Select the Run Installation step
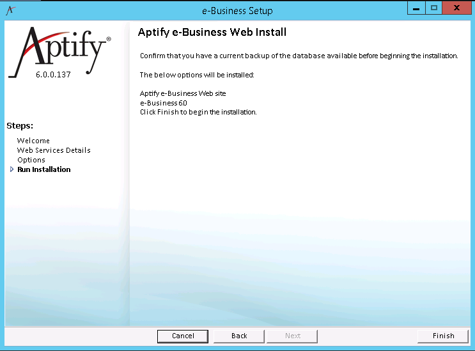475x351 pixels. [x=44, y=169]
